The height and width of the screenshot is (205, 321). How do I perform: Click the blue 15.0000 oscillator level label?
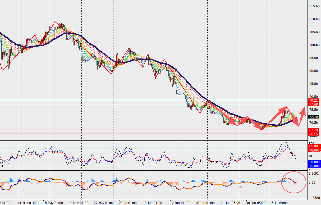[x=315, y=166]
